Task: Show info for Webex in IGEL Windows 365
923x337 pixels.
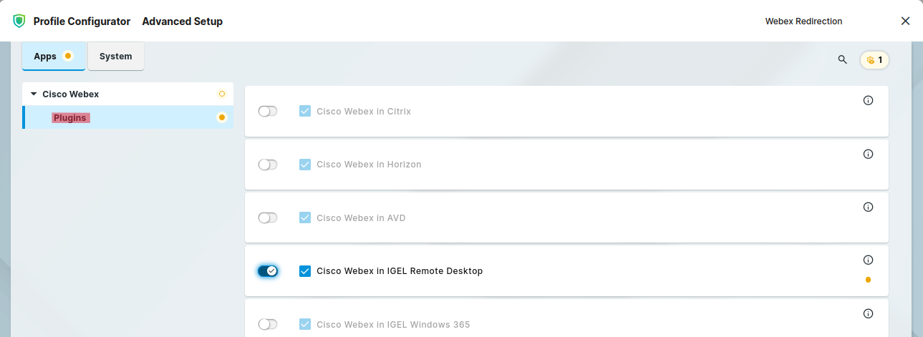Action: click(868, 313)
